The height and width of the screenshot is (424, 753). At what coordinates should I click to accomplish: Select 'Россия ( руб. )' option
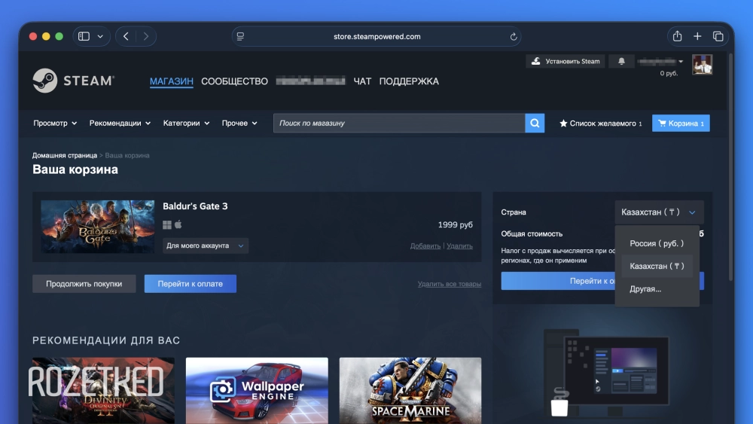click(657, 244)
